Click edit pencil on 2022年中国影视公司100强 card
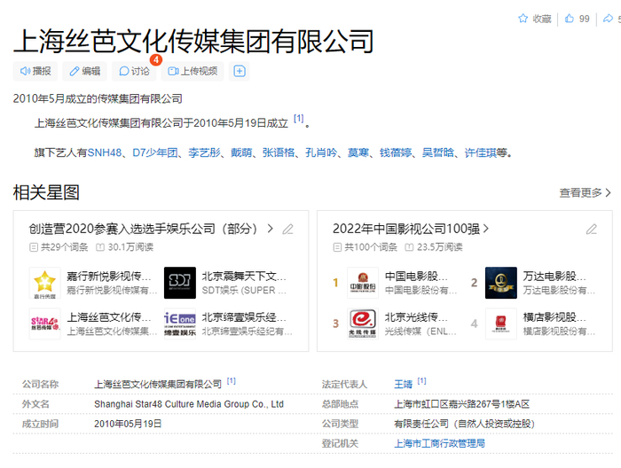 pyautogui.click(x=592, y=229)
